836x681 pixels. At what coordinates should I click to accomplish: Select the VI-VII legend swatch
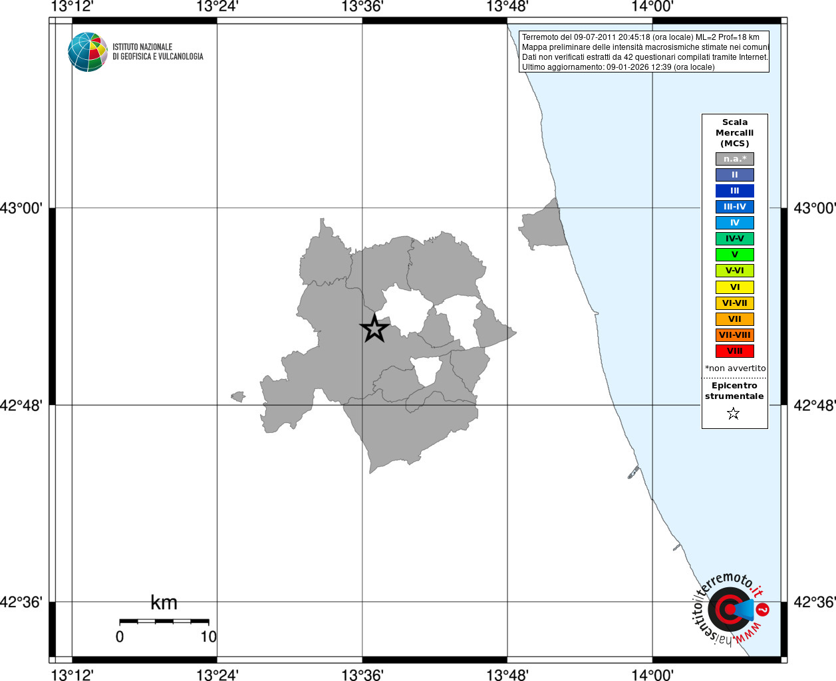click(735, 303)
